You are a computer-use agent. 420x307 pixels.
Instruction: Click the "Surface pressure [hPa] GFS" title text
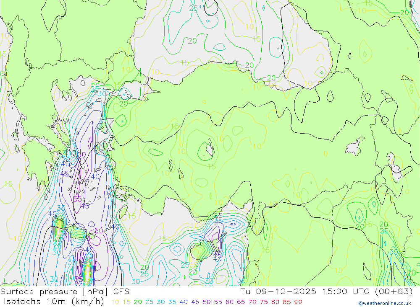pos(65,292)
